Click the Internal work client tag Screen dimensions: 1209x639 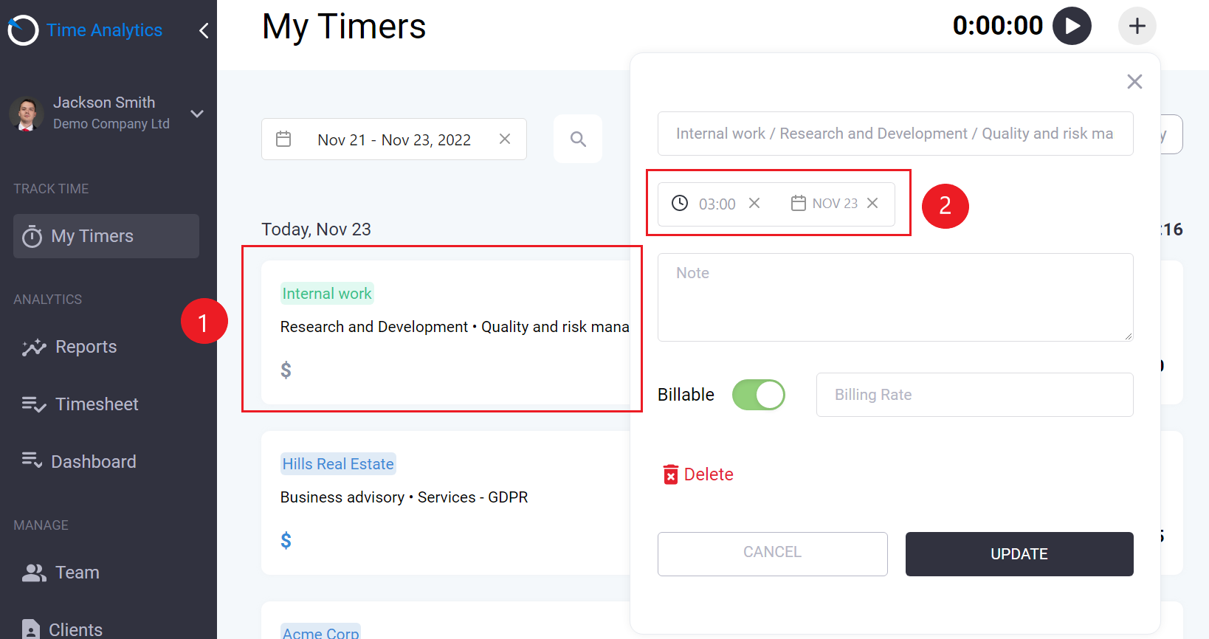coord(327,294)
